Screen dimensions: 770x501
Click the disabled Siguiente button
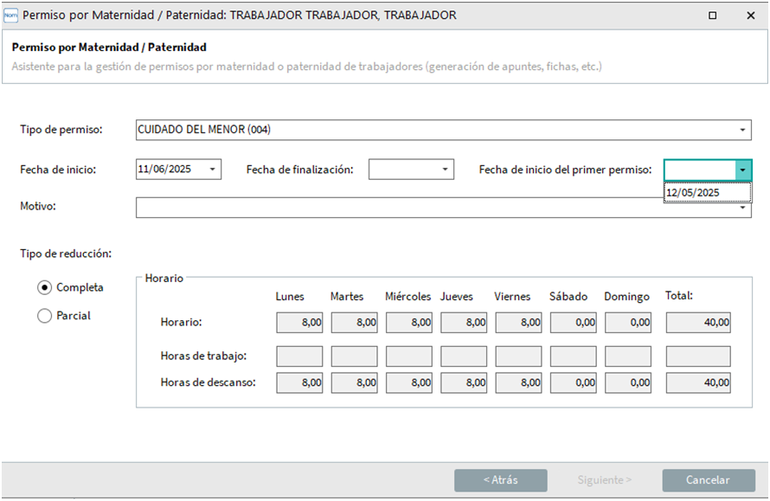(605, 480)
